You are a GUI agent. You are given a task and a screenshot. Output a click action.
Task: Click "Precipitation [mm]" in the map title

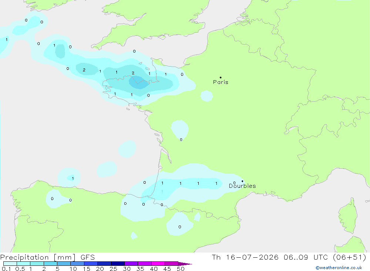(x=38, y=257)
